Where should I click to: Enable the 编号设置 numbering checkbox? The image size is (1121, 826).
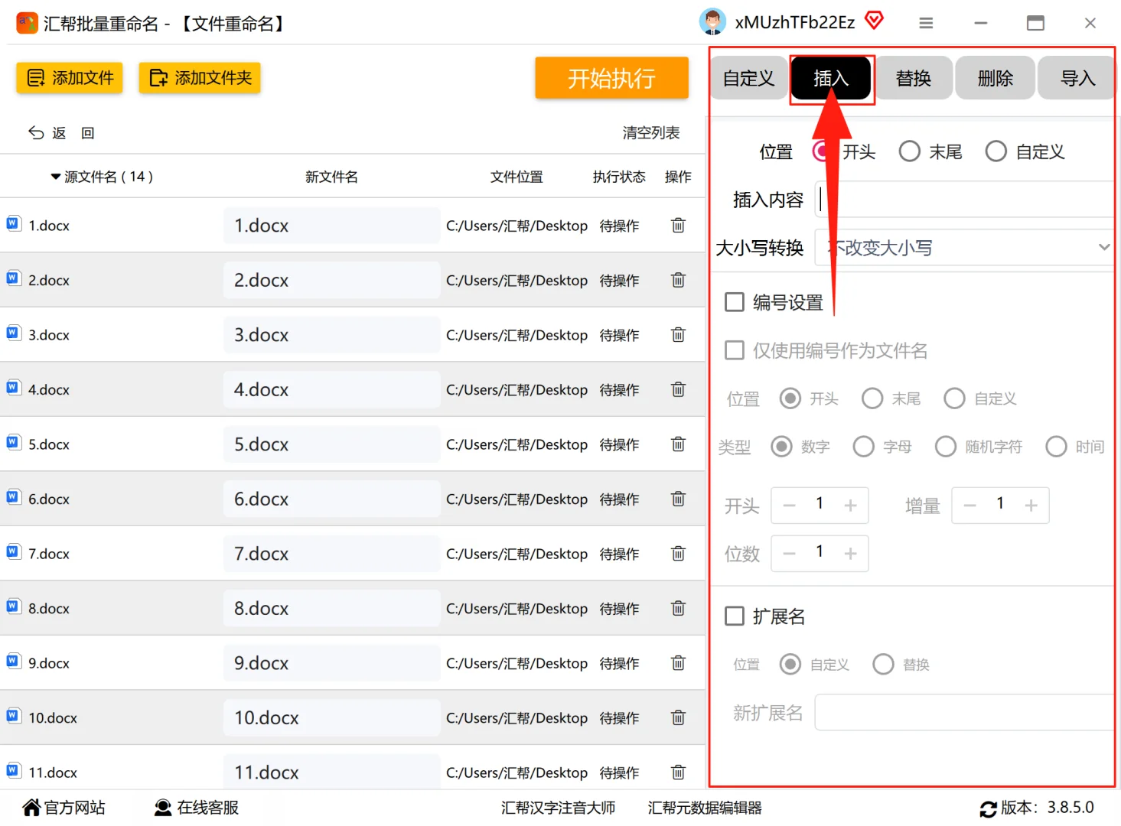734,301
